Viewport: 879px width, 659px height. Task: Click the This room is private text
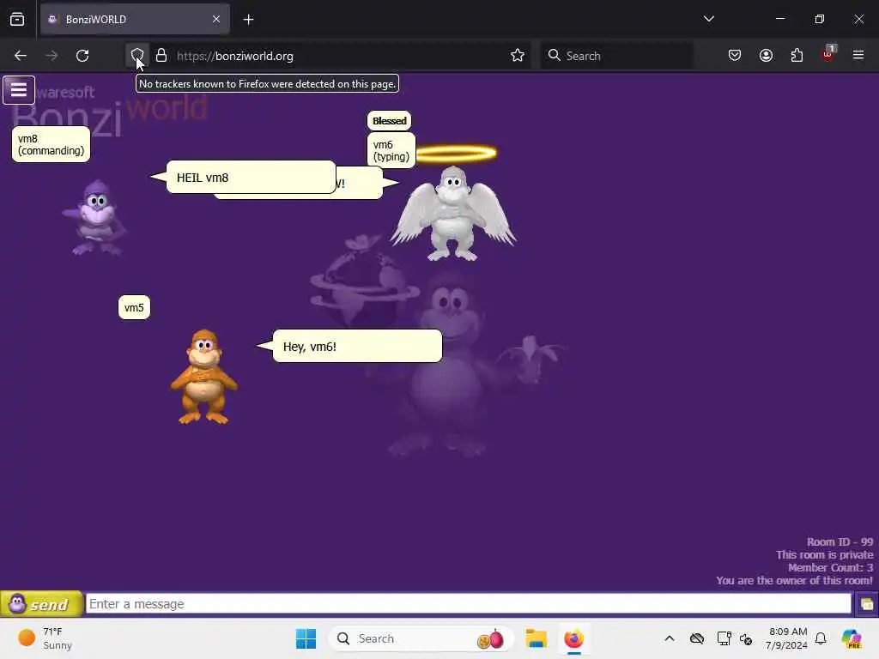pos(825,555)
